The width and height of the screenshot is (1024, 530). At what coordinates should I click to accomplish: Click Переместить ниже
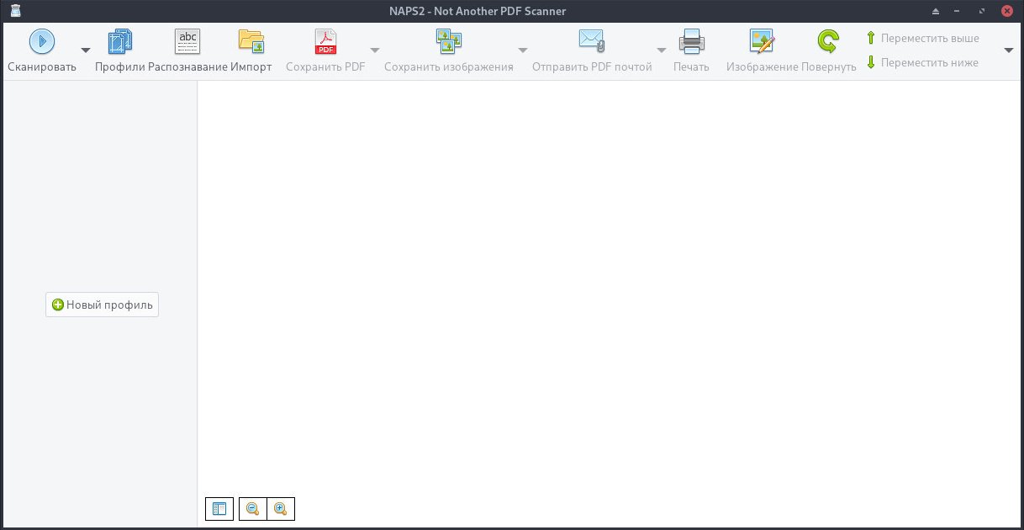[922, 62]
